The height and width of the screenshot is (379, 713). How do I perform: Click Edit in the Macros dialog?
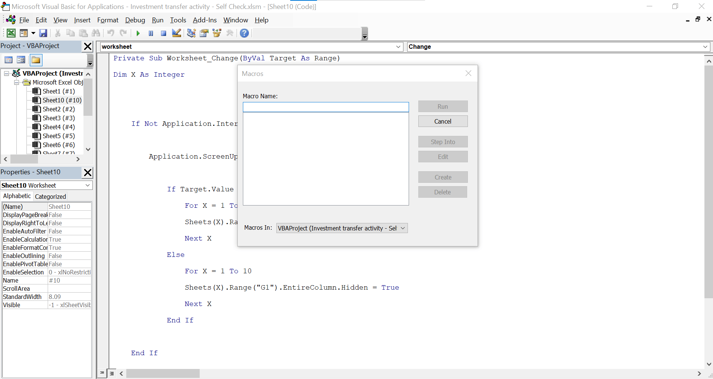(x=443, y=157)
